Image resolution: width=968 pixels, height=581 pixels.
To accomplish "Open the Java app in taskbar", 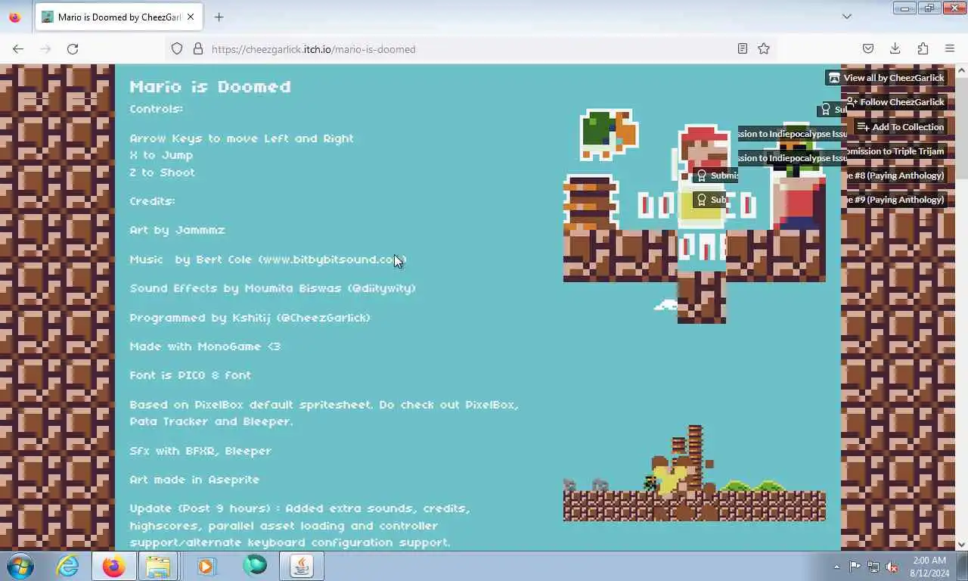I will tap(302, 566).
